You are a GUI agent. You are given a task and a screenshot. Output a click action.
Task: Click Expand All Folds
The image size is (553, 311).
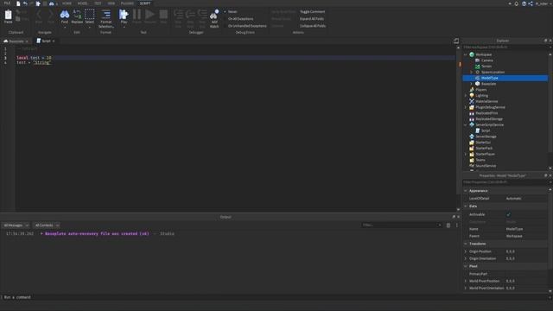coord(312,19)
